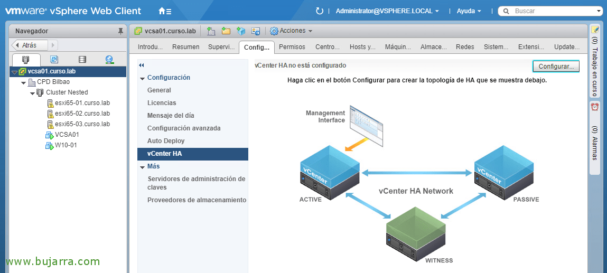Open Proveedores de almacenamiento
Screen dimensions: 607x273
point(197,200)
